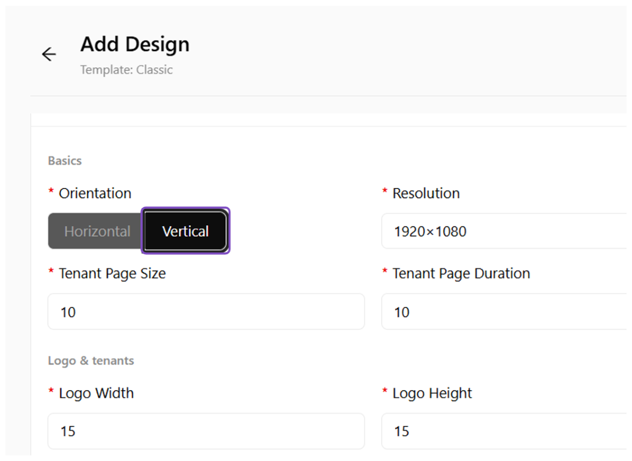Click the Template: Classic subtitle

pos(127,70)
